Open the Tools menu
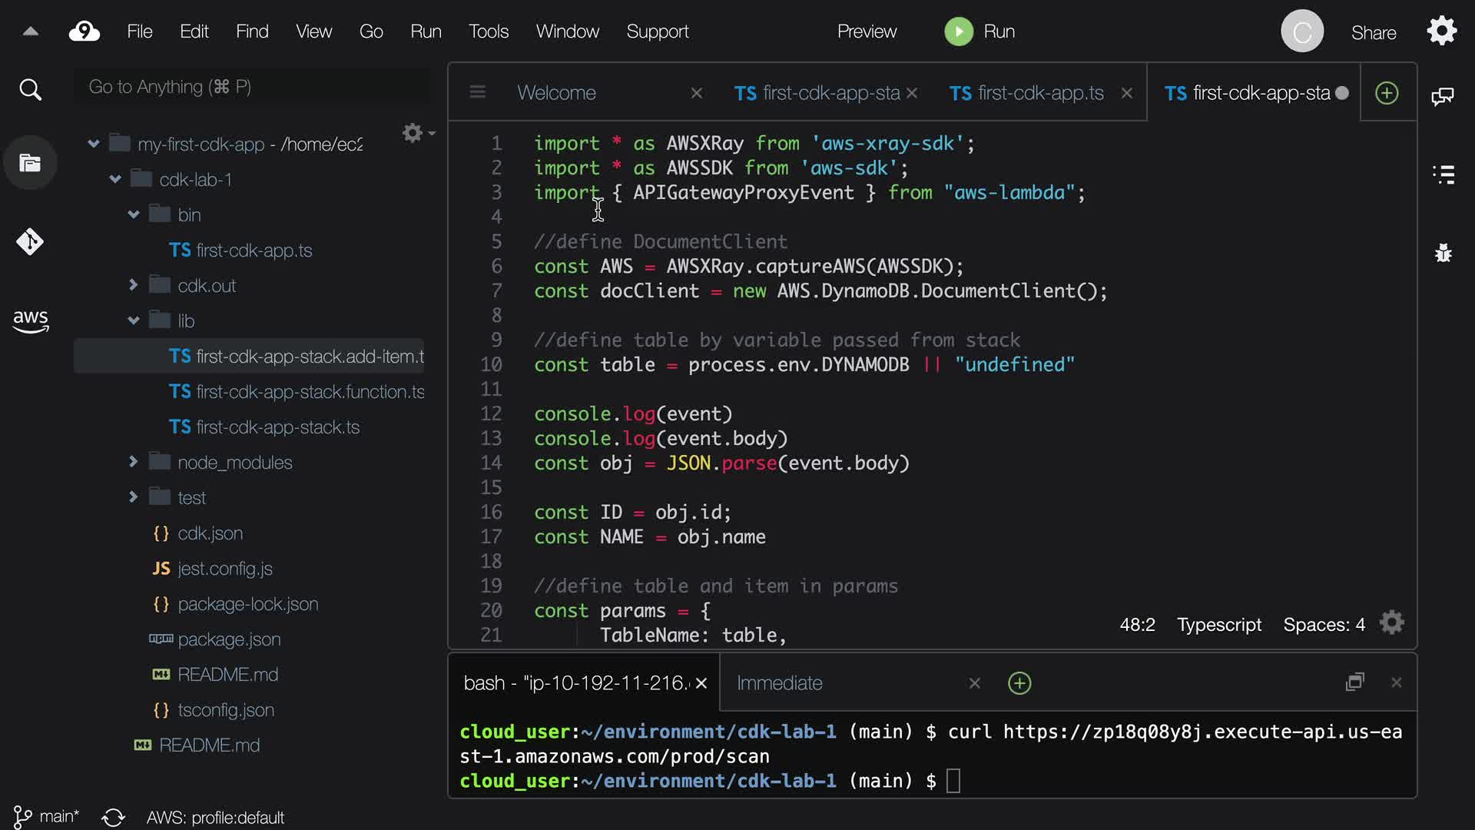1475x830 pixels. [x=489, y=32]
